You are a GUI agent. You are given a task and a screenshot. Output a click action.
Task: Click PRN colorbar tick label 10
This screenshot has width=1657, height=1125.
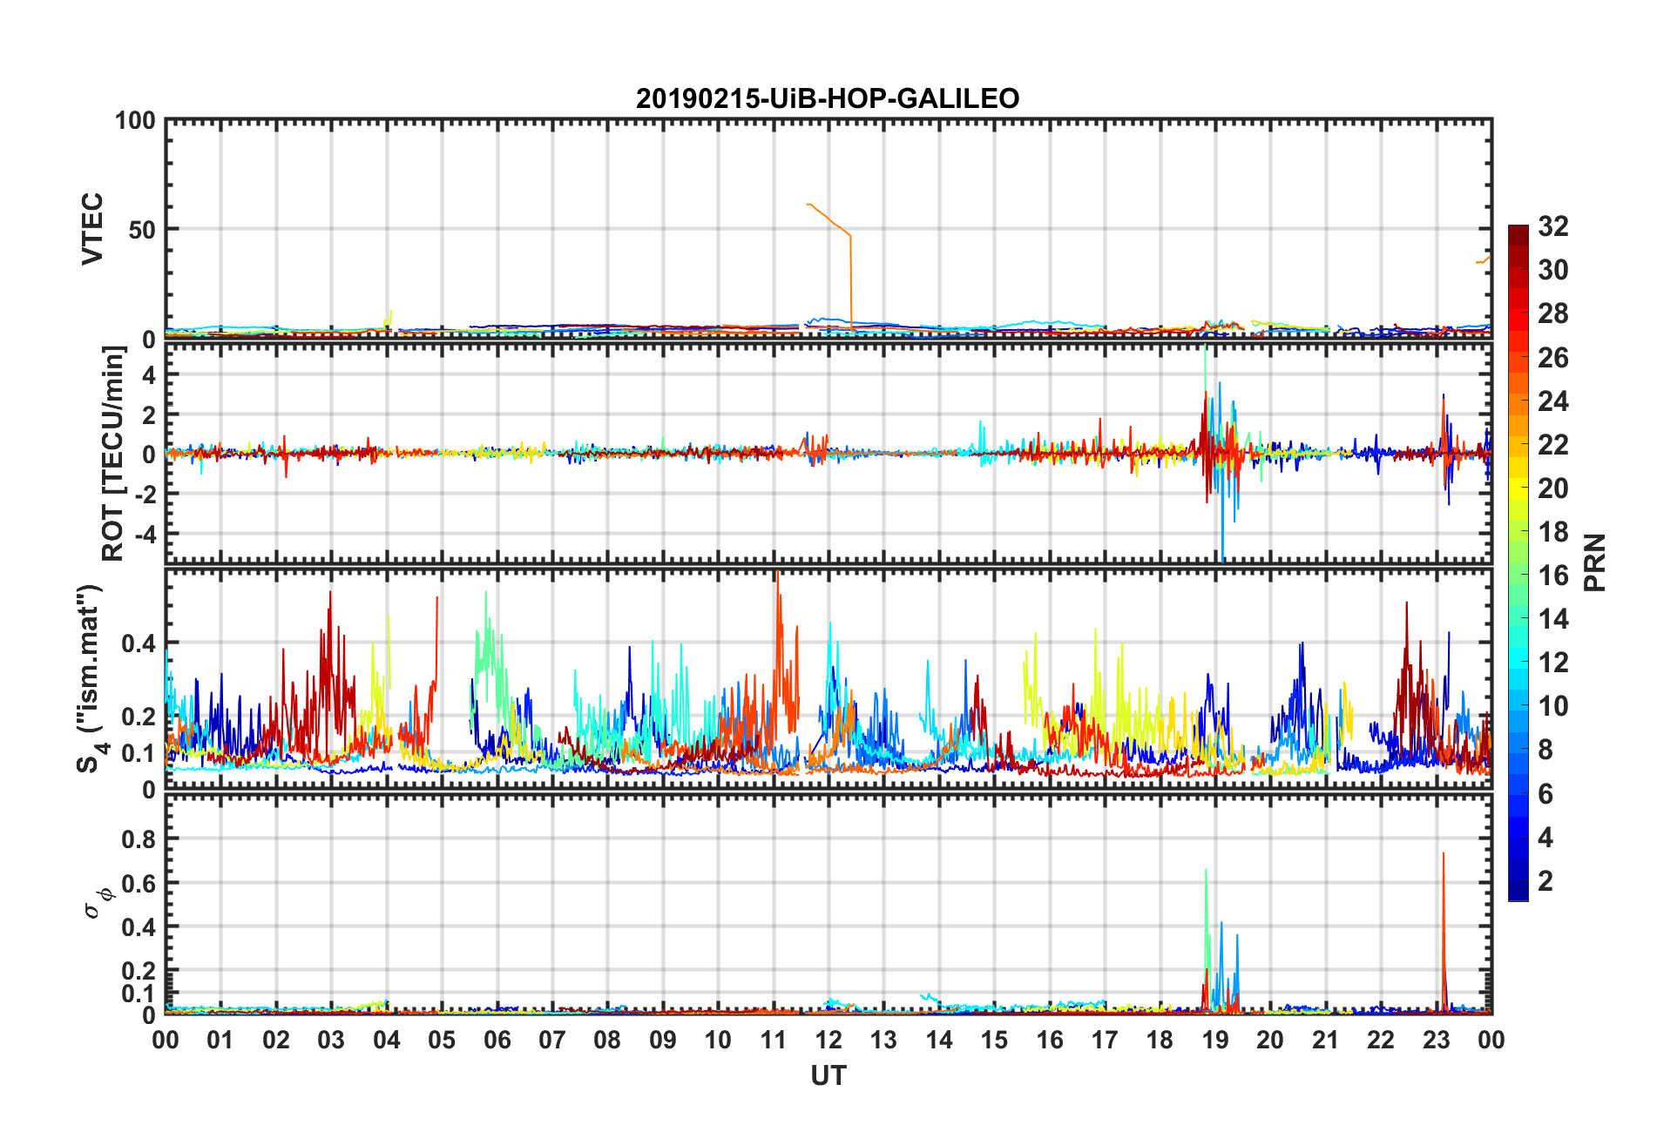(x=1553, y=706)
